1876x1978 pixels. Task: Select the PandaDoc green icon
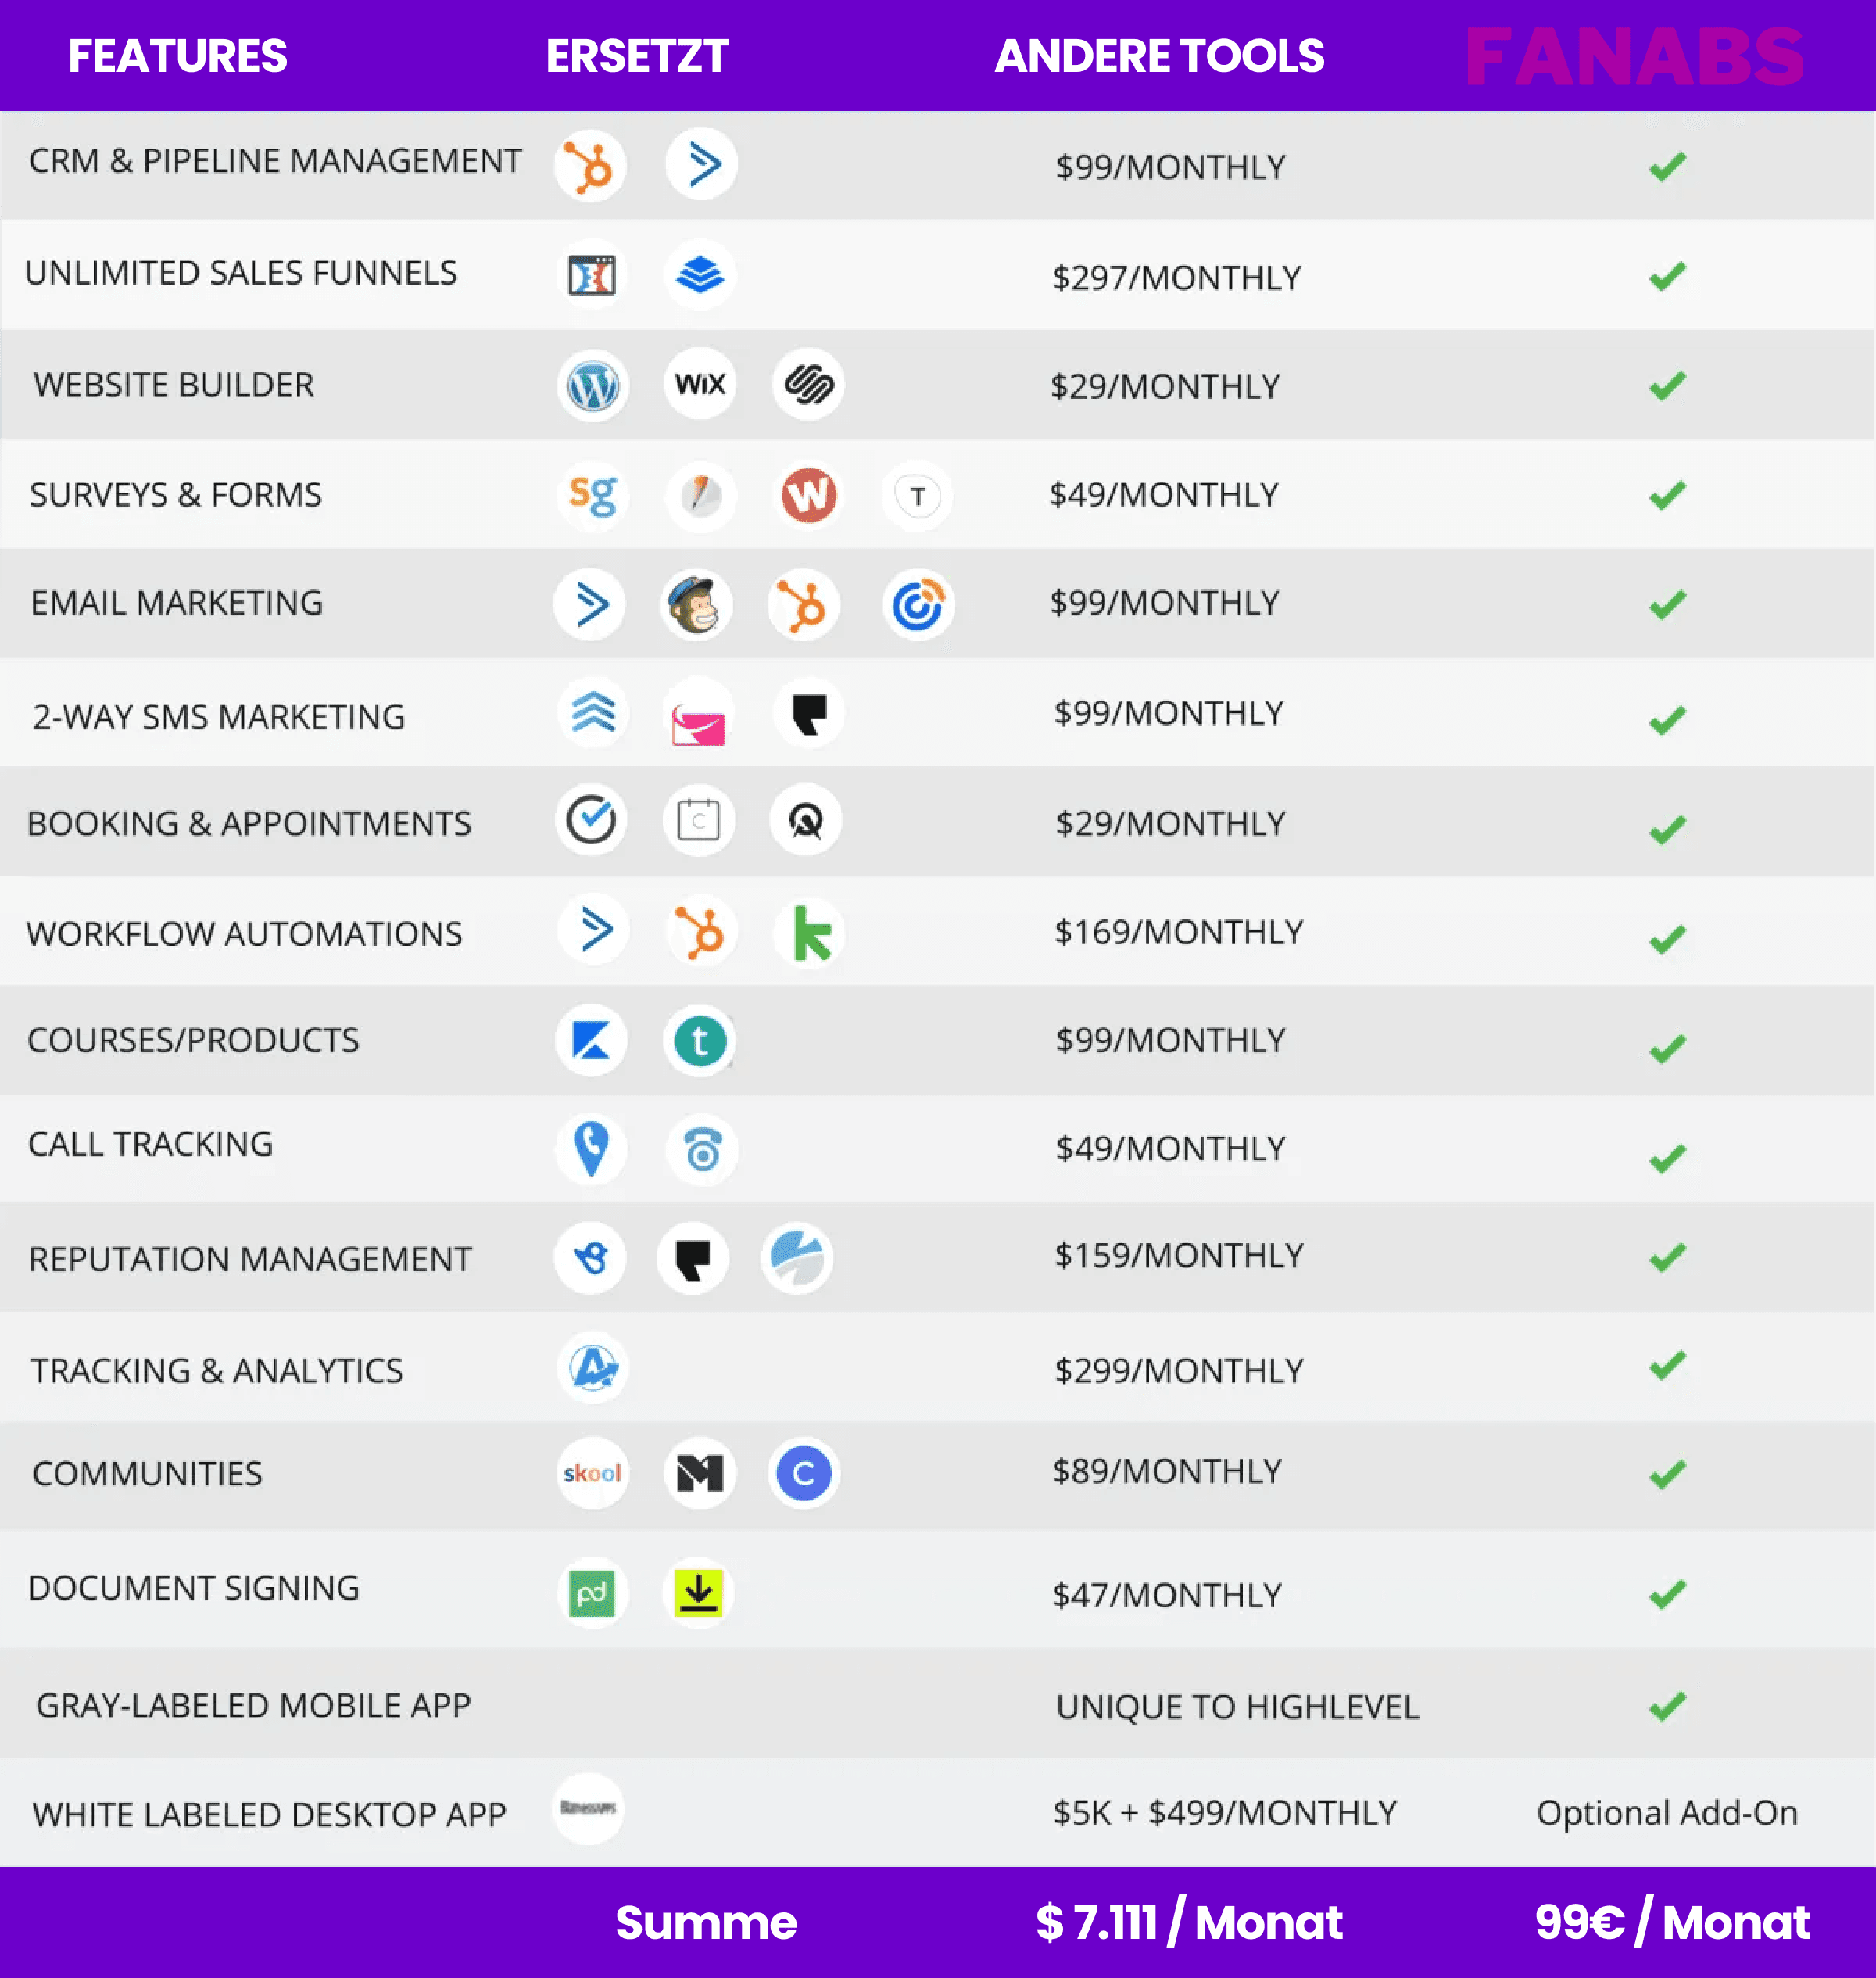592,1593
